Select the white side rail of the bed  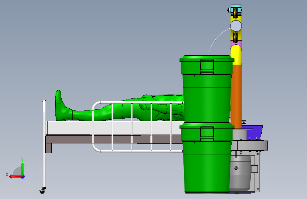click(138, 127)
